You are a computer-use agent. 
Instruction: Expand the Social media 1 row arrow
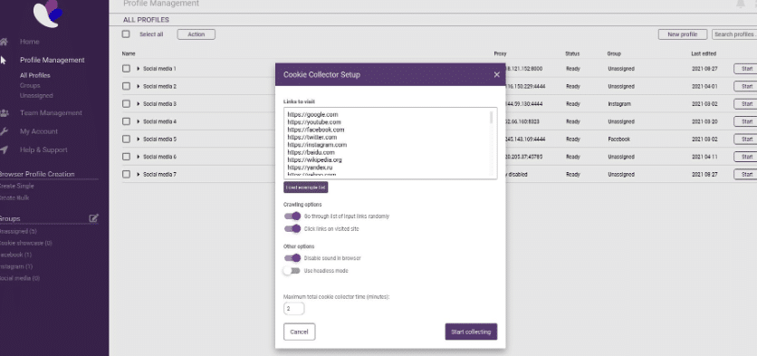(139, 69)
